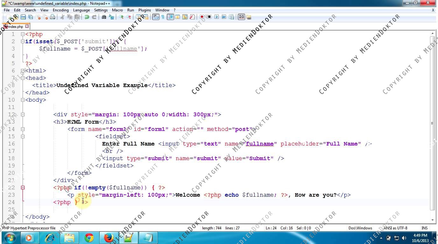Open Firefox from the taskbar

coord(109,238)
